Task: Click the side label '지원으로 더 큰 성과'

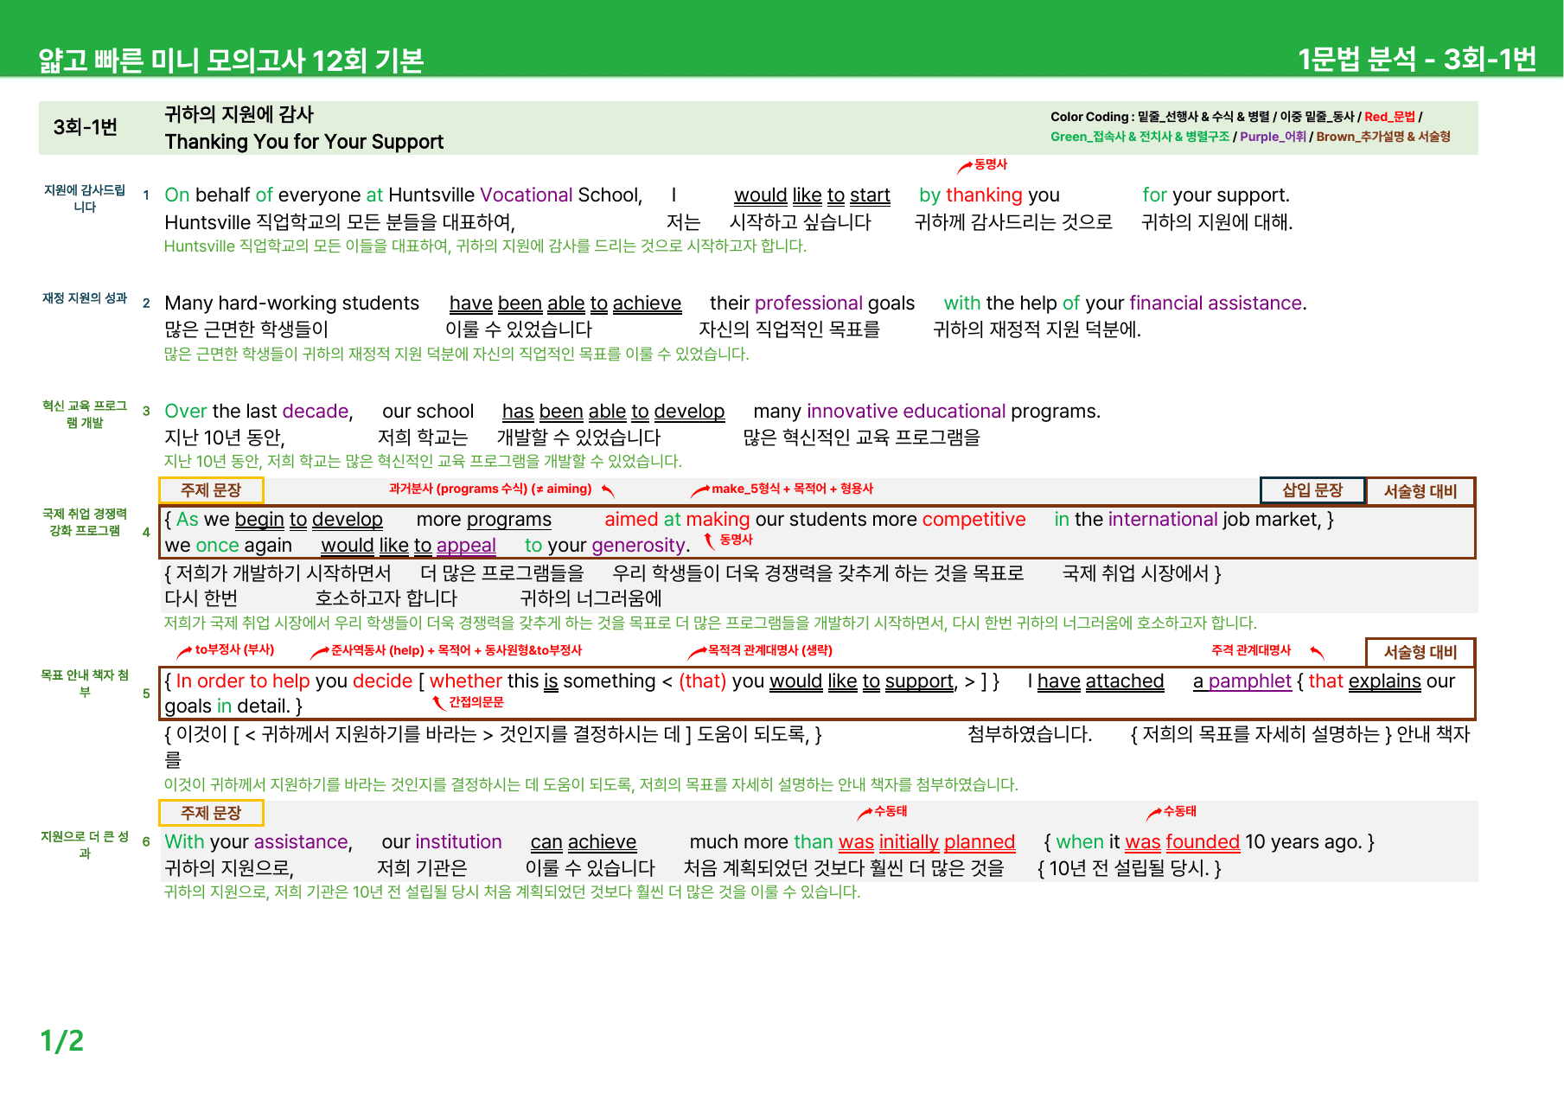Action: pos(85,845)
